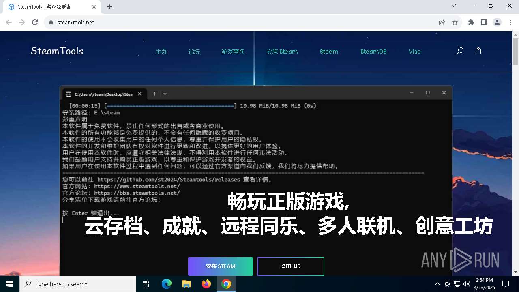Viewport: 519px width, 292px height.
Task: Click the browser back arrow
Action: pyautogui.click(x=9, y=22)
